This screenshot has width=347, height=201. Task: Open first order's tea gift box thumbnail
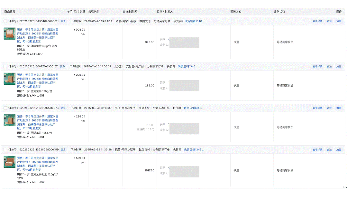pos(10,33)
